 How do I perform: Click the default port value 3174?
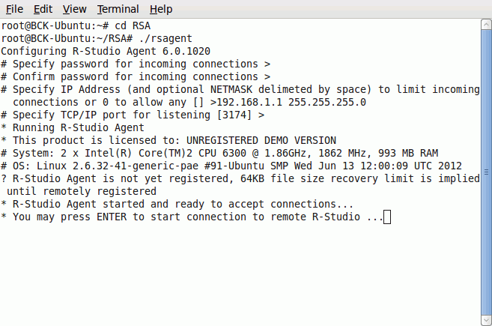point(234,115)
